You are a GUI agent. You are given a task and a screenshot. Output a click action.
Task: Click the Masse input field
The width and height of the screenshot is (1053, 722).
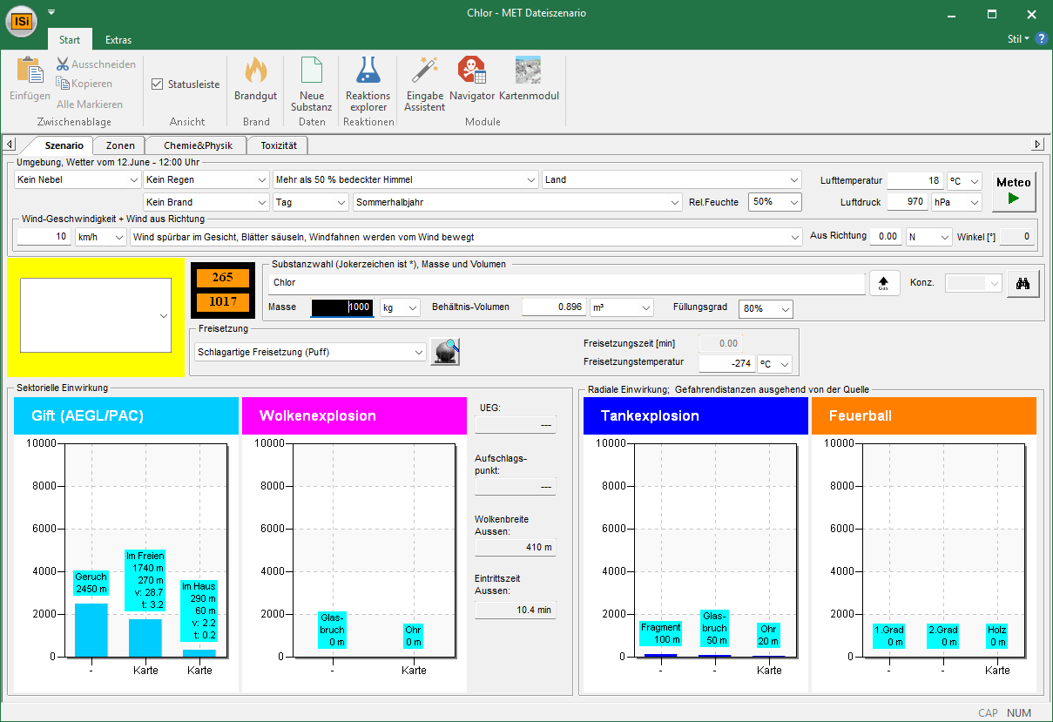pos(342,307)
